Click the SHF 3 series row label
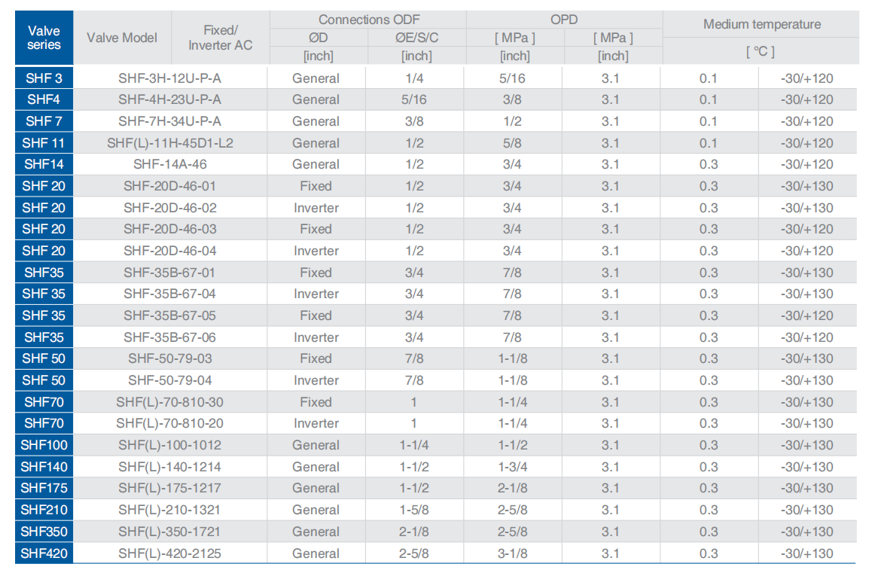 pos(44,78)
